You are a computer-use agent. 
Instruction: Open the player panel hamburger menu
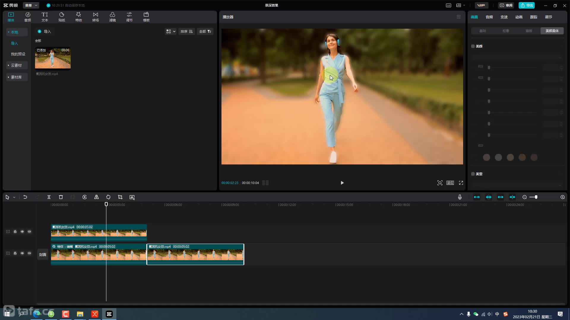point(459,17)
